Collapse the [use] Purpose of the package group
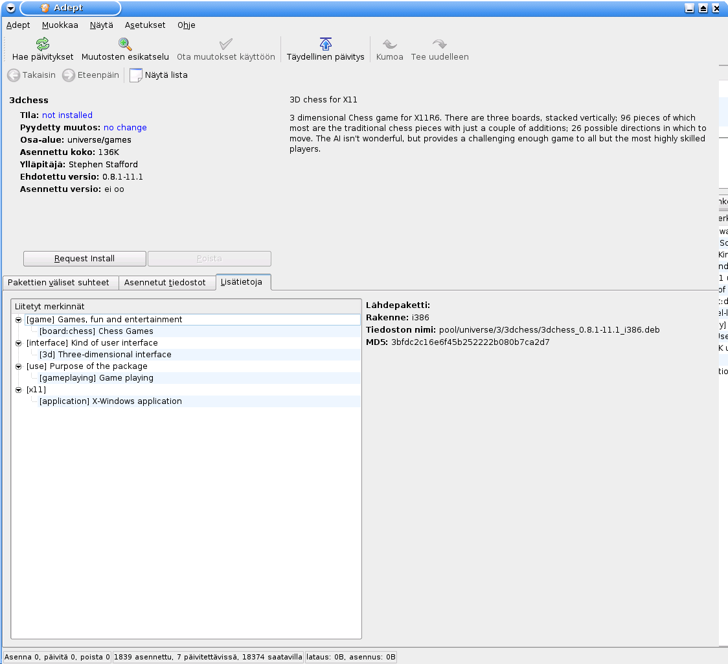 pos(19,366)
